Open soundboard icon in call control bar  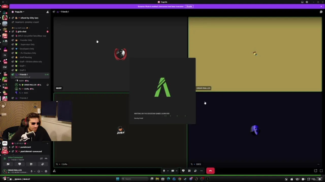point(195,171)
